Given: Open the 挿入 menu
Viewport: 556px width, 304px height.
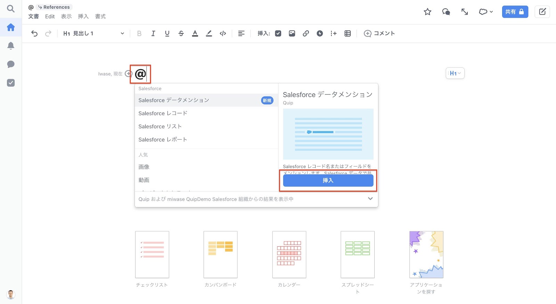Looking at the screenshot, I should [83, 16].
